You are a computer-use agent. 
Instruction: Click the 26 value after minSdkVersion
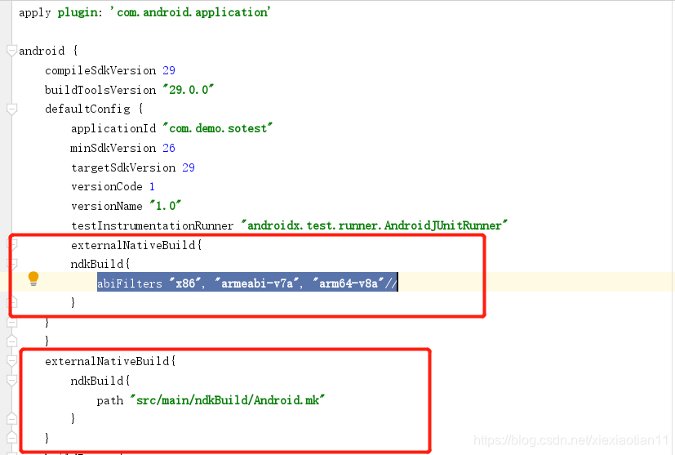tap(169, 148)
